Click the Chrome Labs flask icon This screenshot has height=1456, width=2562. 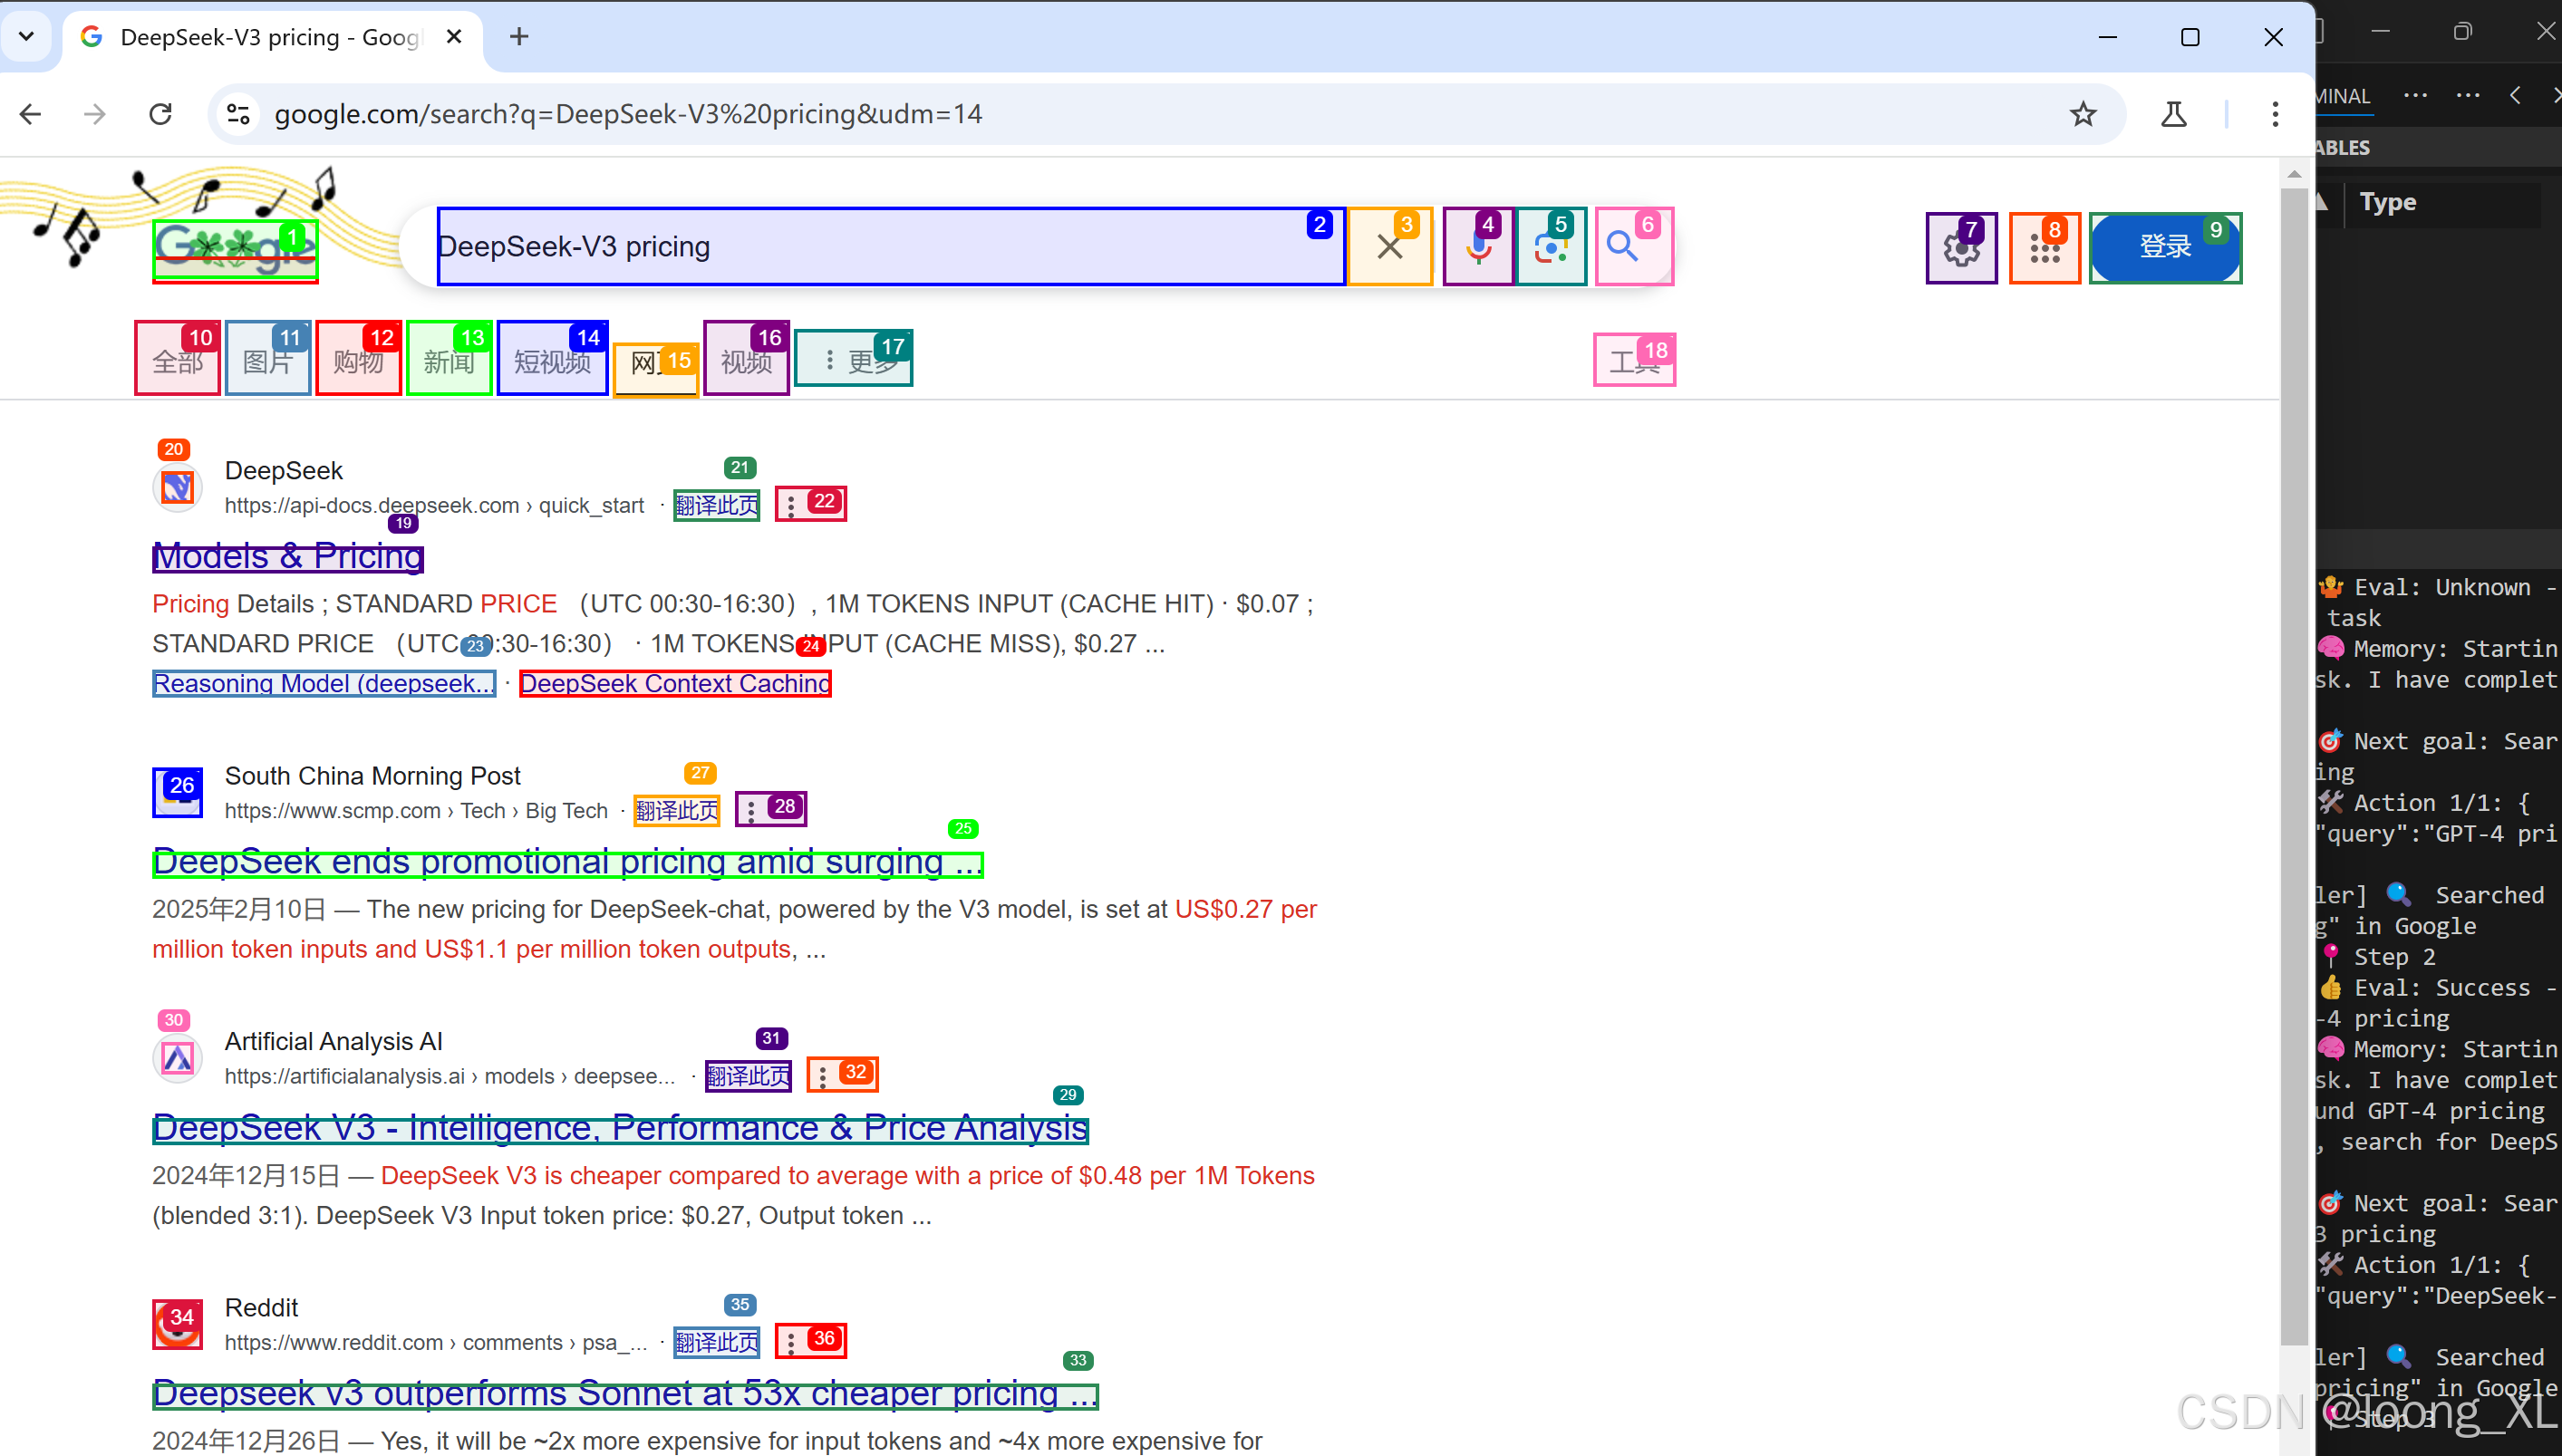point(2173,114)
